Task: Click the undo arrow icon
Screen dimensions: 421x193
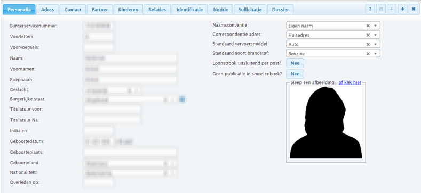Action: 392,9
